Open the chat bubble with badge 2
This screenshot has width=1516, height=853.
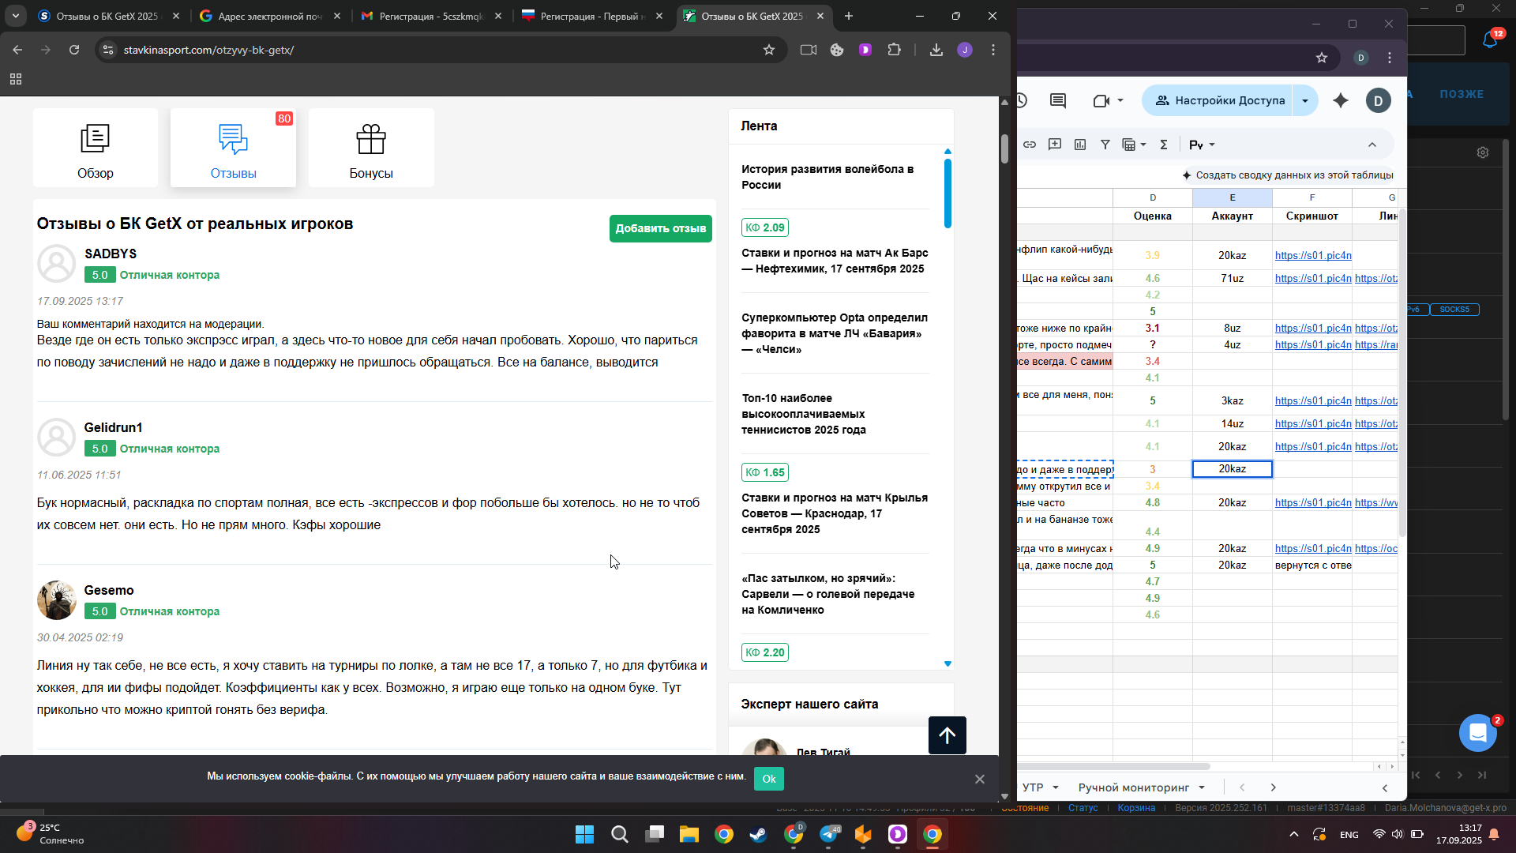coord(1478,733)
